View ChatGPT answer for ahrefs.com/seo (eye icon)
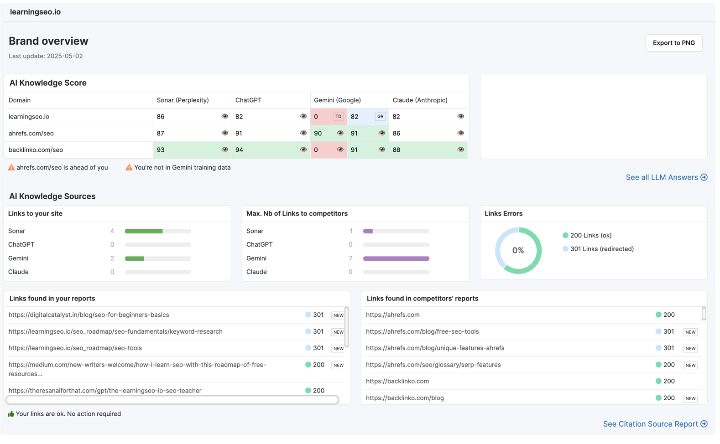The image size is (720, 444). pos(303,133)
